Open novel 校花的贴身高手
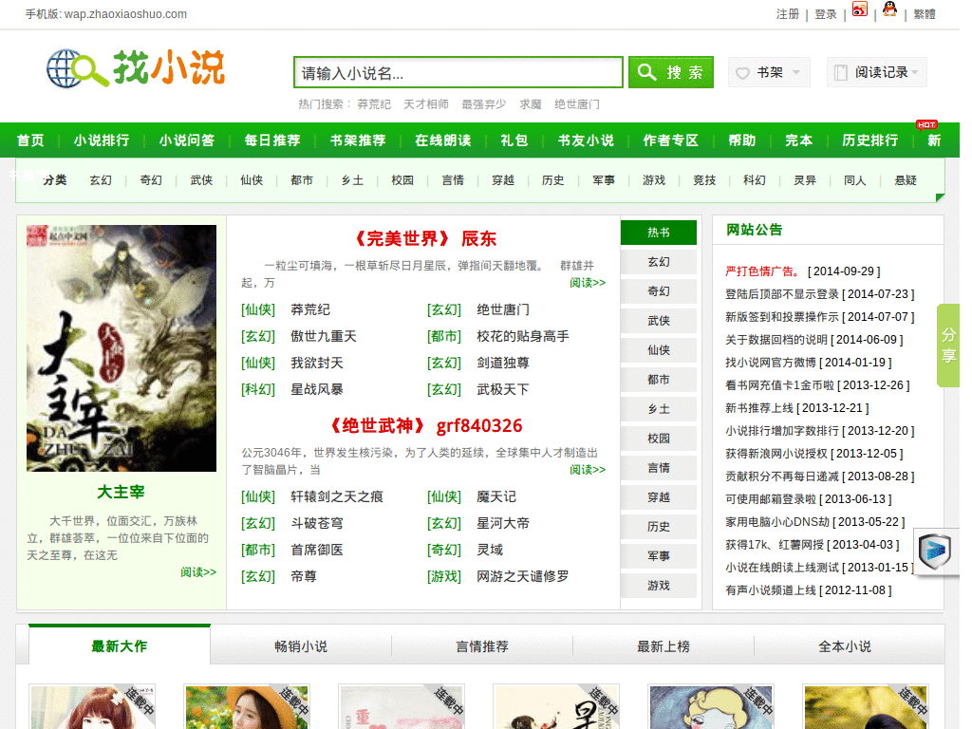972x729 pixels. [523, 337]
